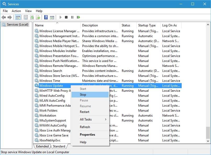Click the Start Service play icon
The height and width of the screenshot is (155, 211).
coord(60,17)
